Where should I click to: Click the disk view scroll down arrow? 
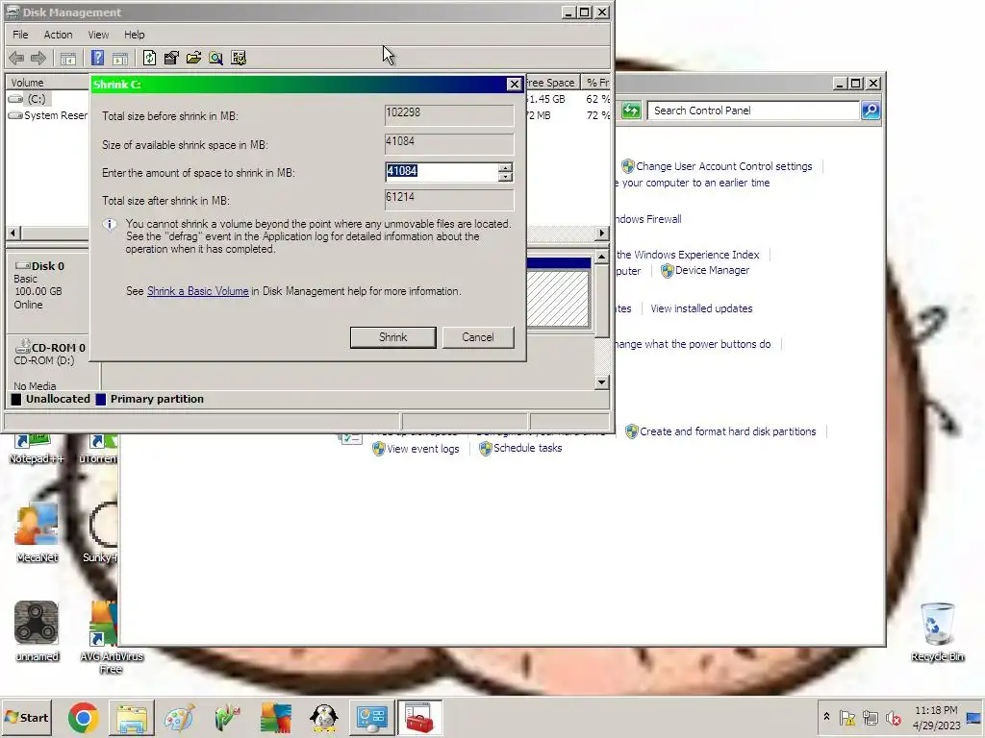[602, 382]
